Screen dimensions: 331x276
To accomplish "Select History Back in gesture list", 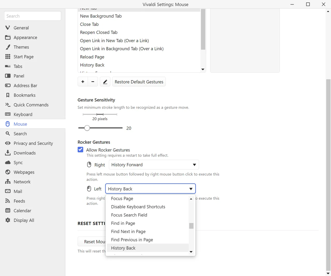I will [139, 65].
